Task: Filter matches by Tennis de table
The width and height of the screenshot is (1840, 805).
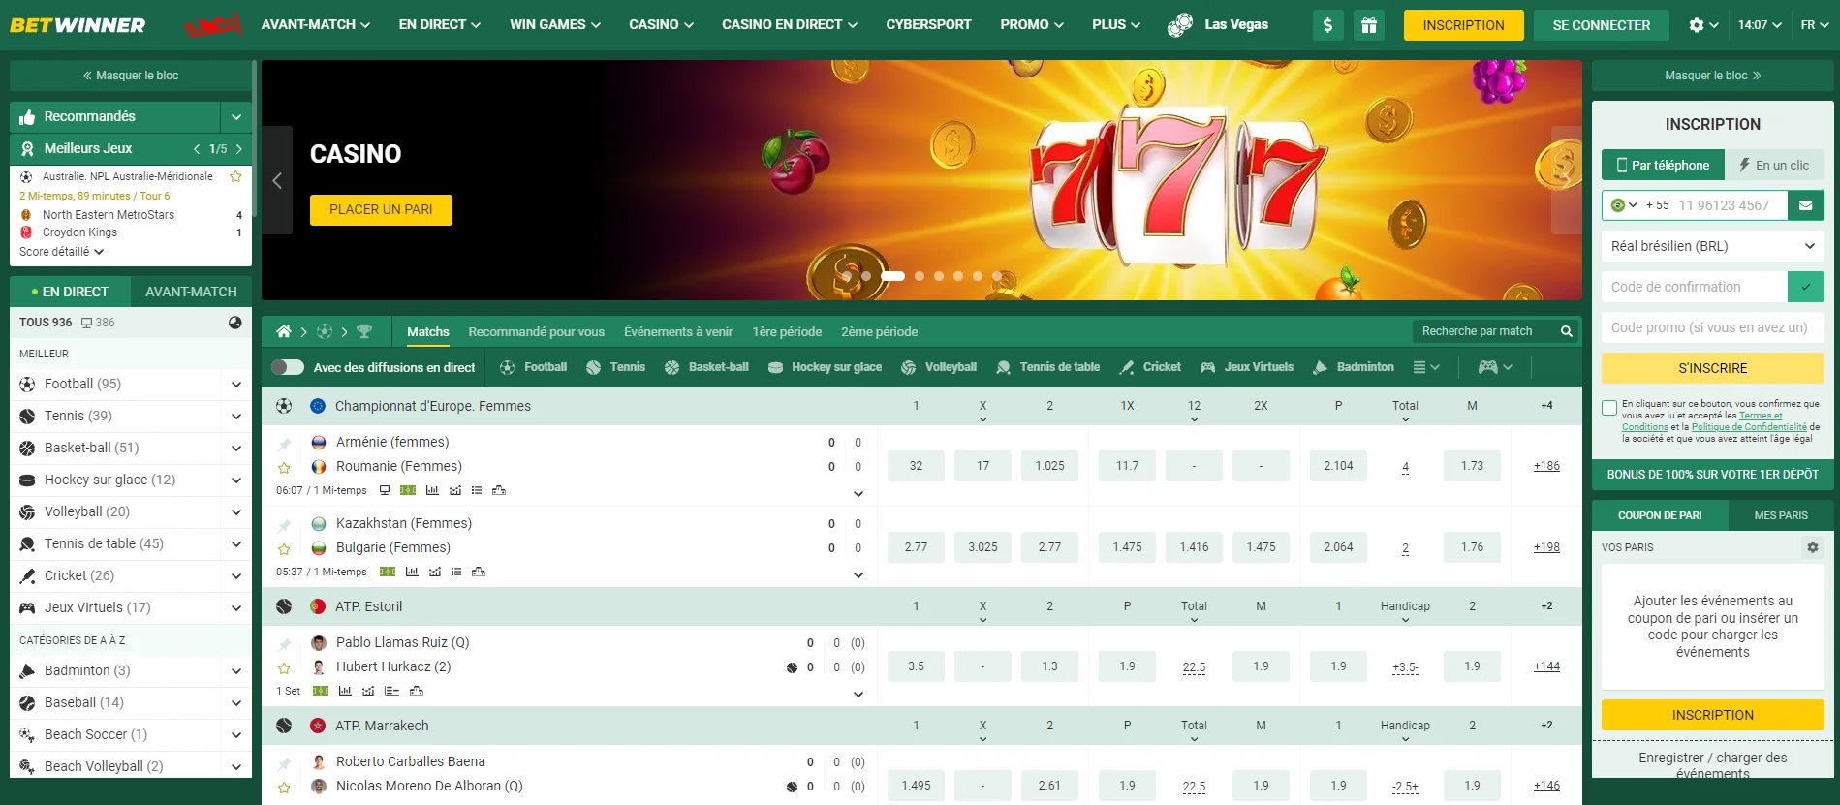Action: point(1048,367)
